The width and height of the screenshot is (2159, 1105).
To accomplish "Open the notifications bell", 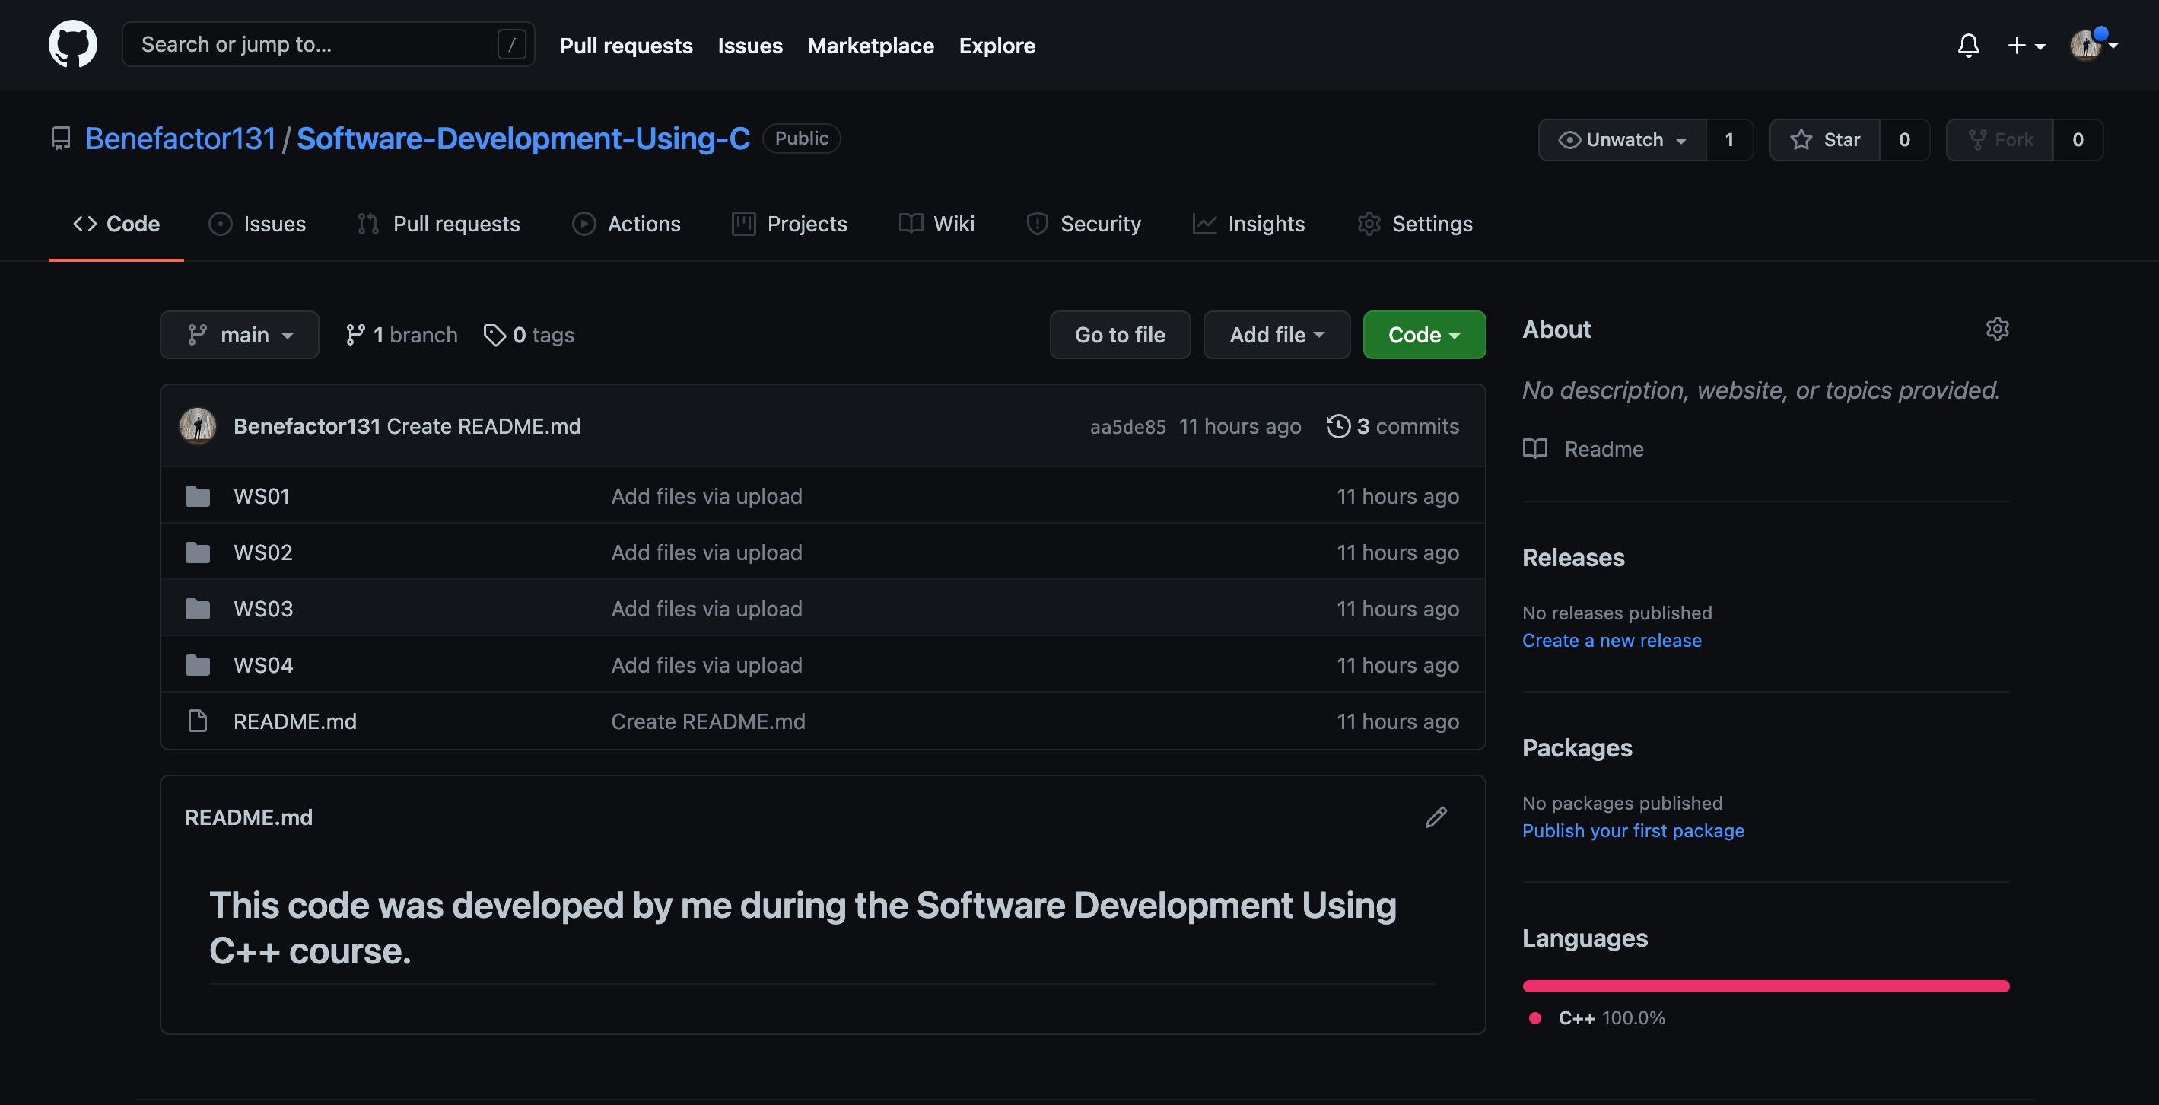I will tap(1968, 45).
